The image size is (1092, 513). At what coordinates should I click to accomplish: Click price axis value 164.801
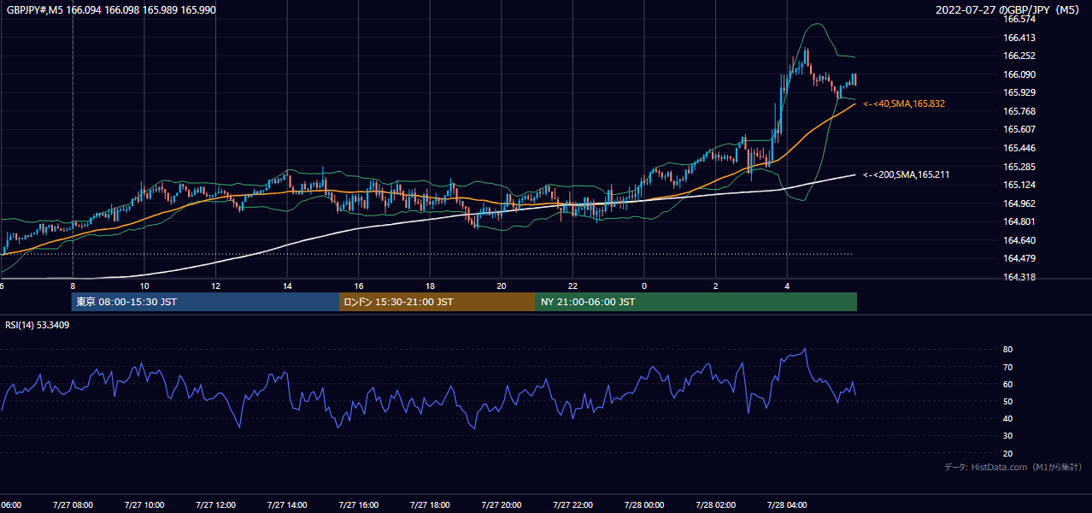coord(1019,221)
